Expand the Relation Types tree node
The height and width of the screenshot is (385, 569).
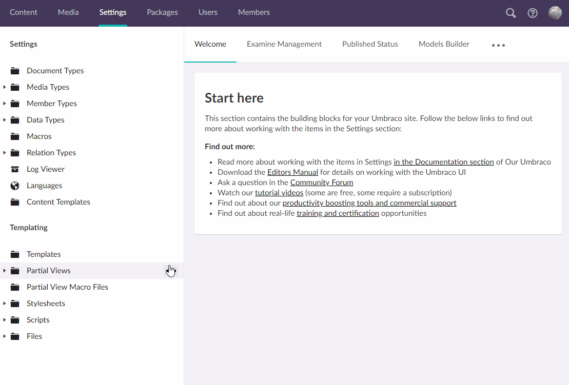click(x=4, y=153)
